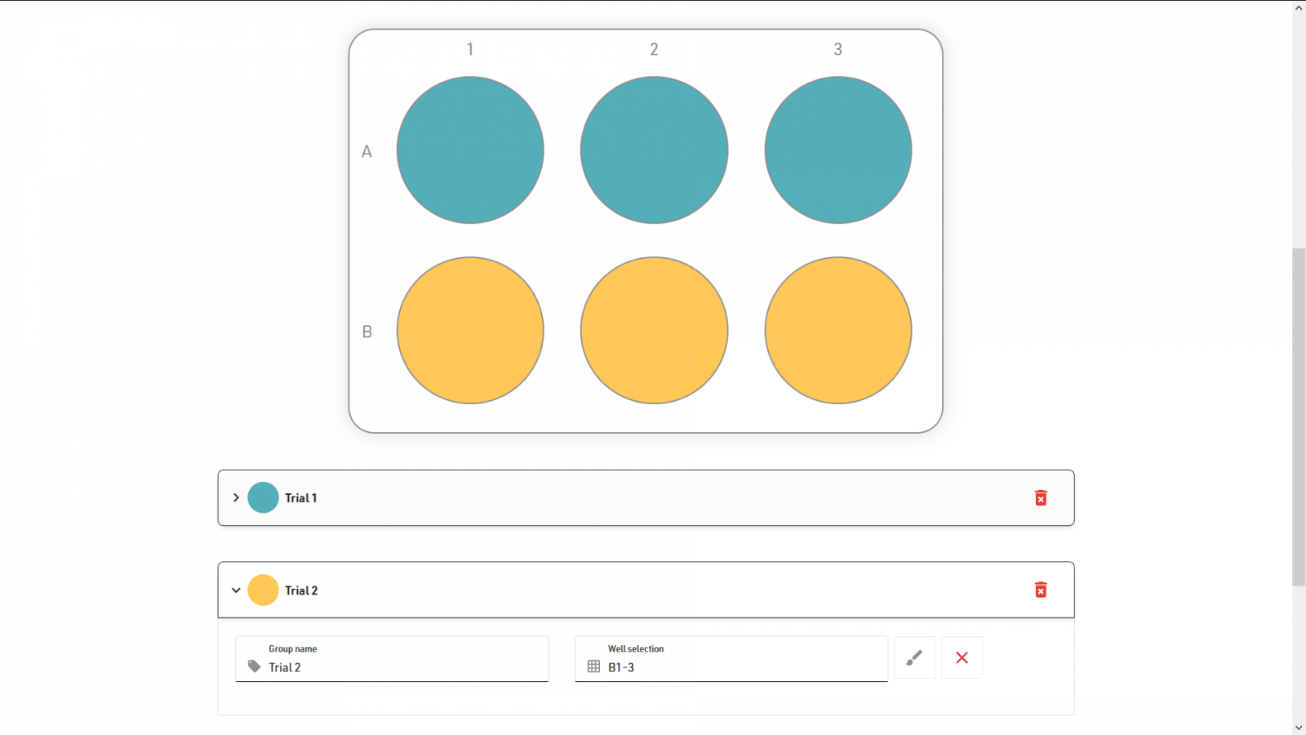The height and width of the screenshot is (735, 1306).
Task: Select well A3 on the plate
Action: pyautogui.click(x=838, y=150)
